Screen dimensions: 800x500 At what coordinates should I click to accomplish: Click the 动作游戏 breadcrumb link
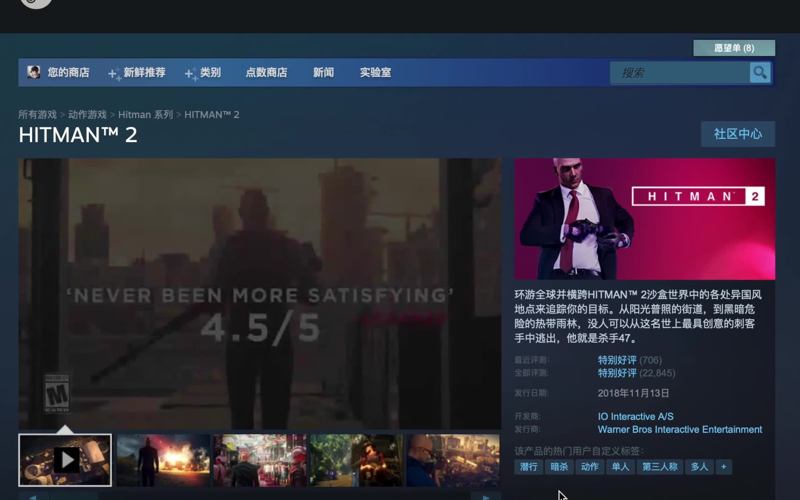pyautogui.click(x=87, y=114)
